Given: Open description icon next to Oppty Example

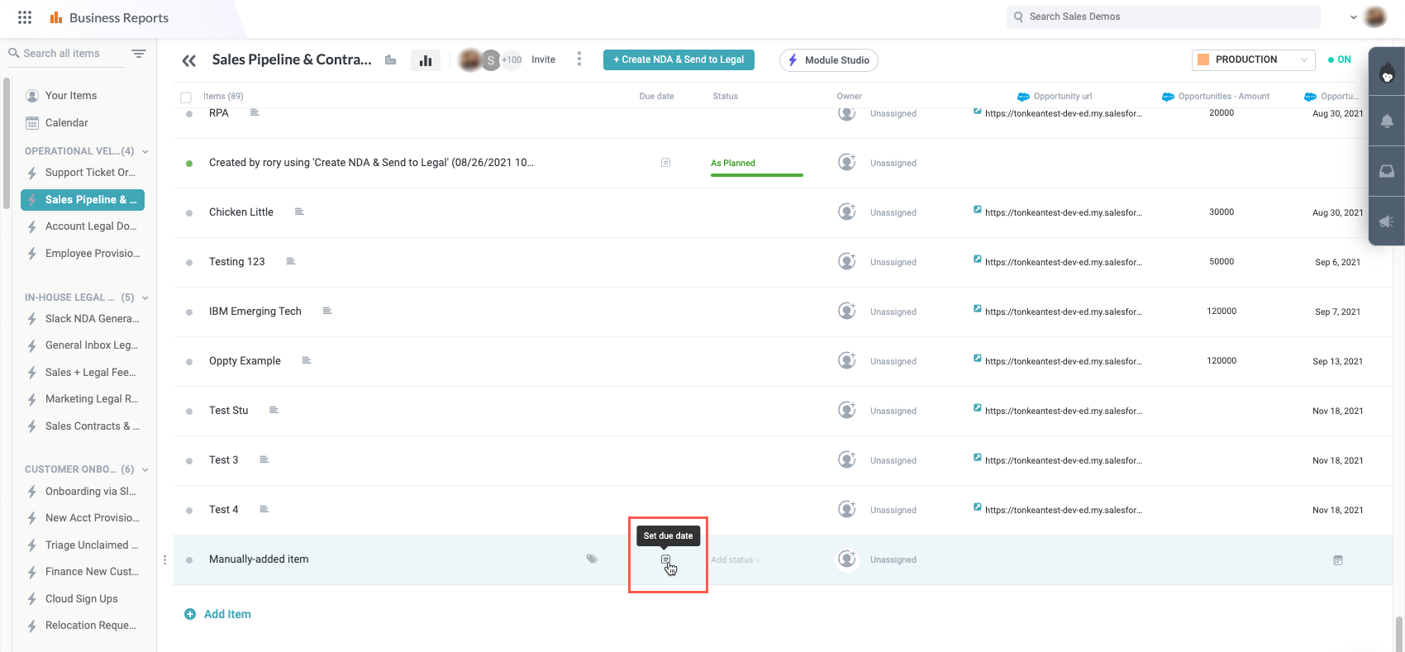Looking at the screenshot, I should pyautogui.click(x=307, y=361).
